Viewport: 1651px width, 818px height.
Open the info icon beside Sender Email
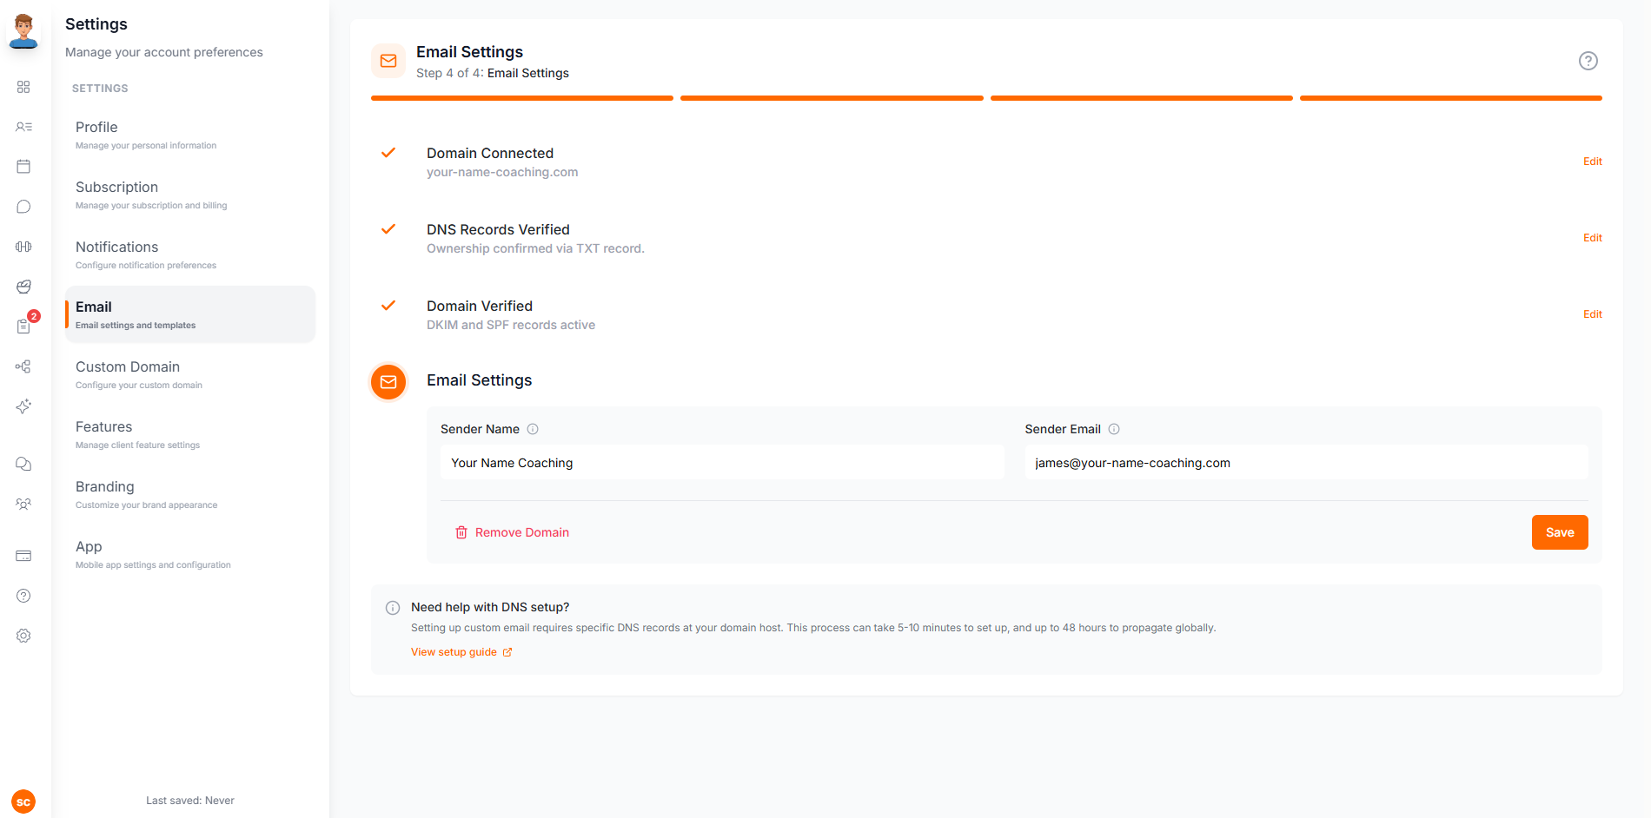point(1115,428)
